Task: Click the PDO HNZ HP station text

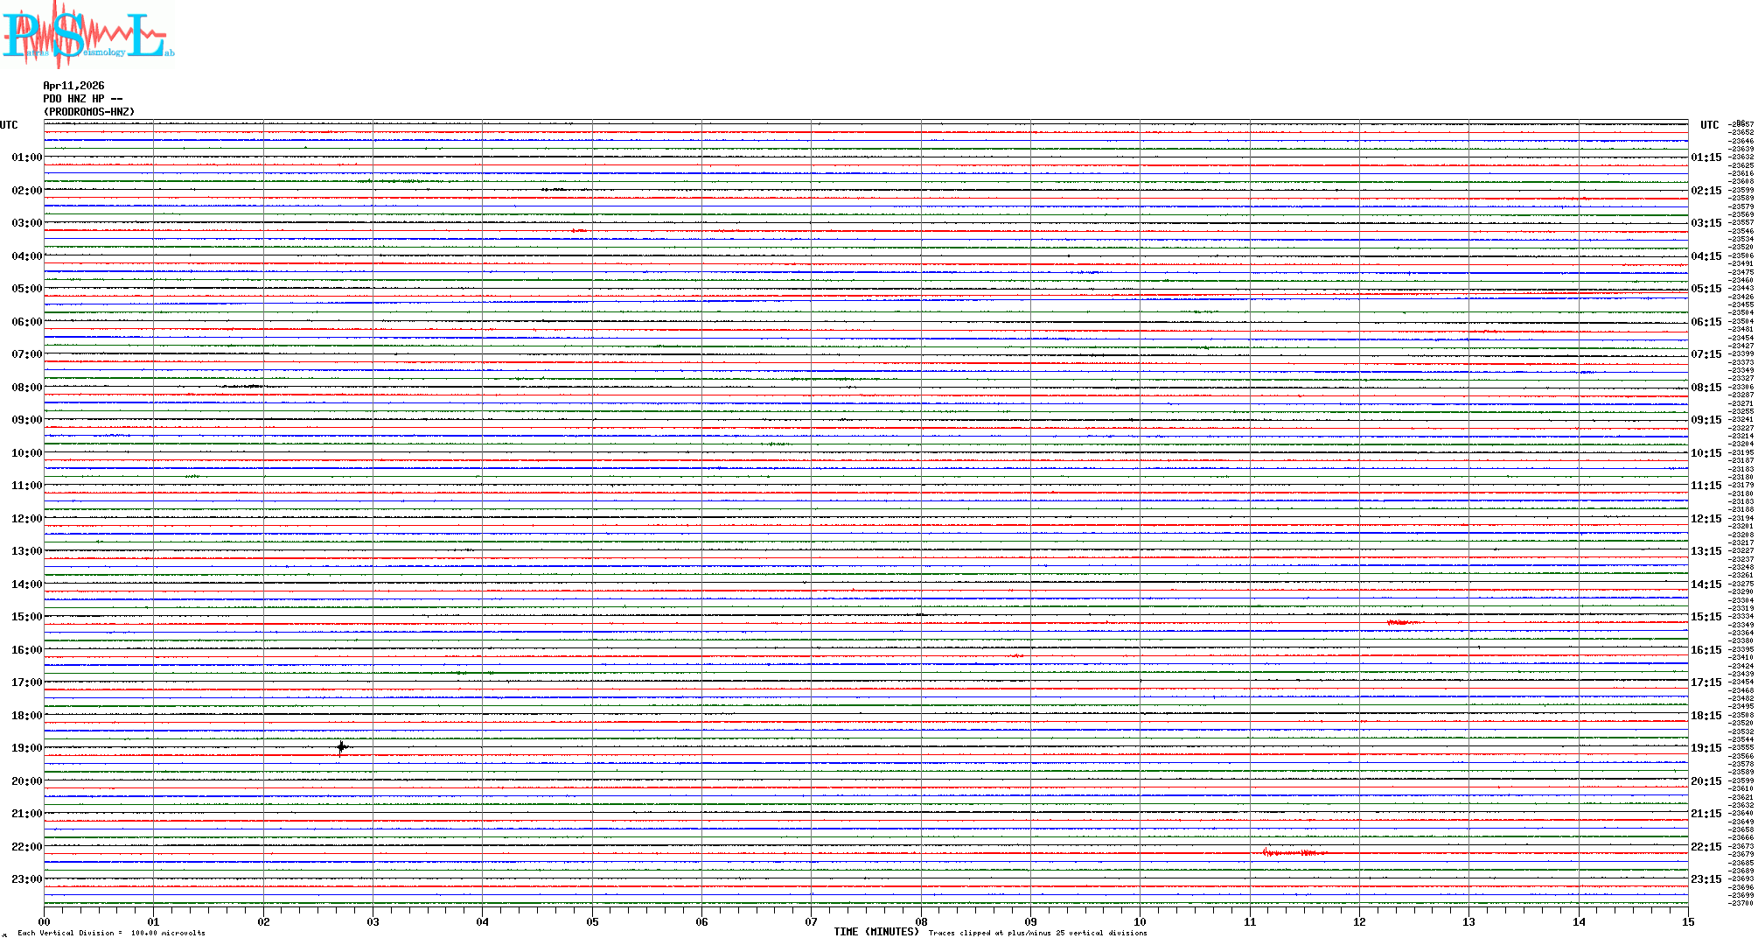Action: click(82, 99)
